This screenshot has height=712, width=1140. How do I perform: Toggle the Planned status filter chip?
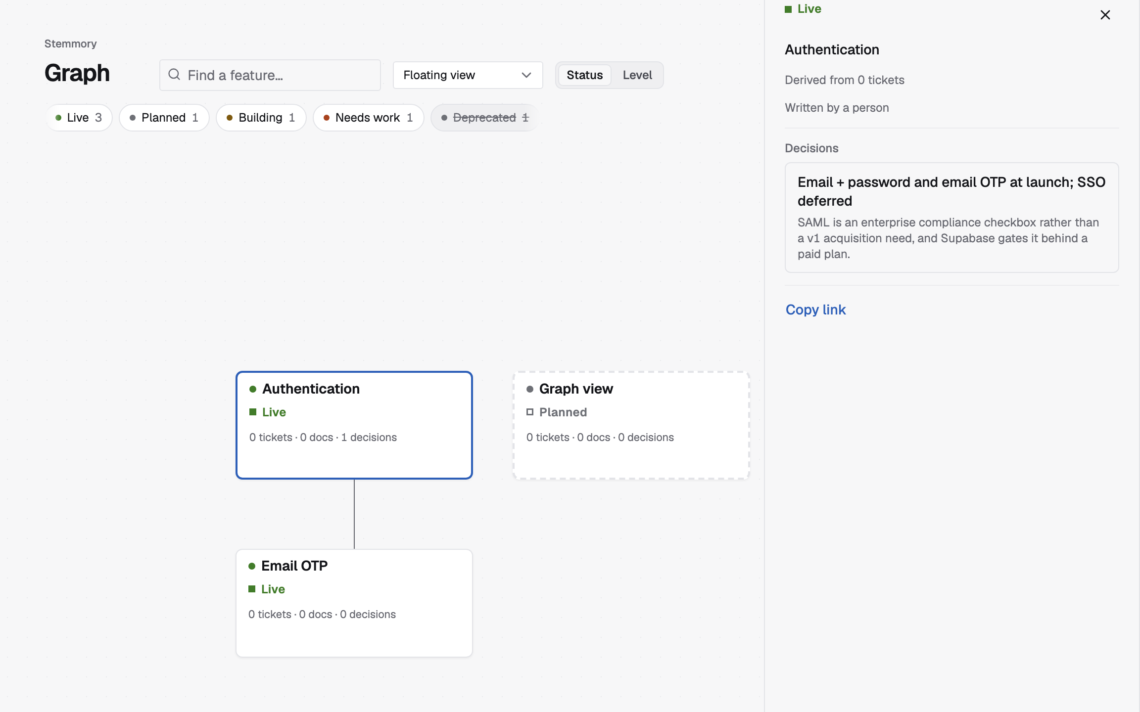coord(164,118)
